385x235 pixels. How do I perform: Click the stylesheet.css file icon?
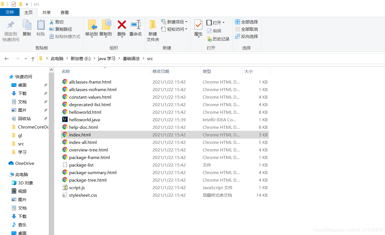point(65,195)
